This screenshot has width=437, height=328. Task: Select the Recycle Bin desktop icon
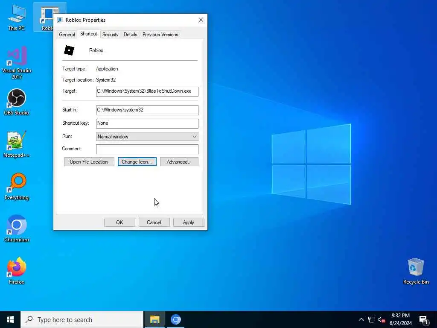coord(416,271)
